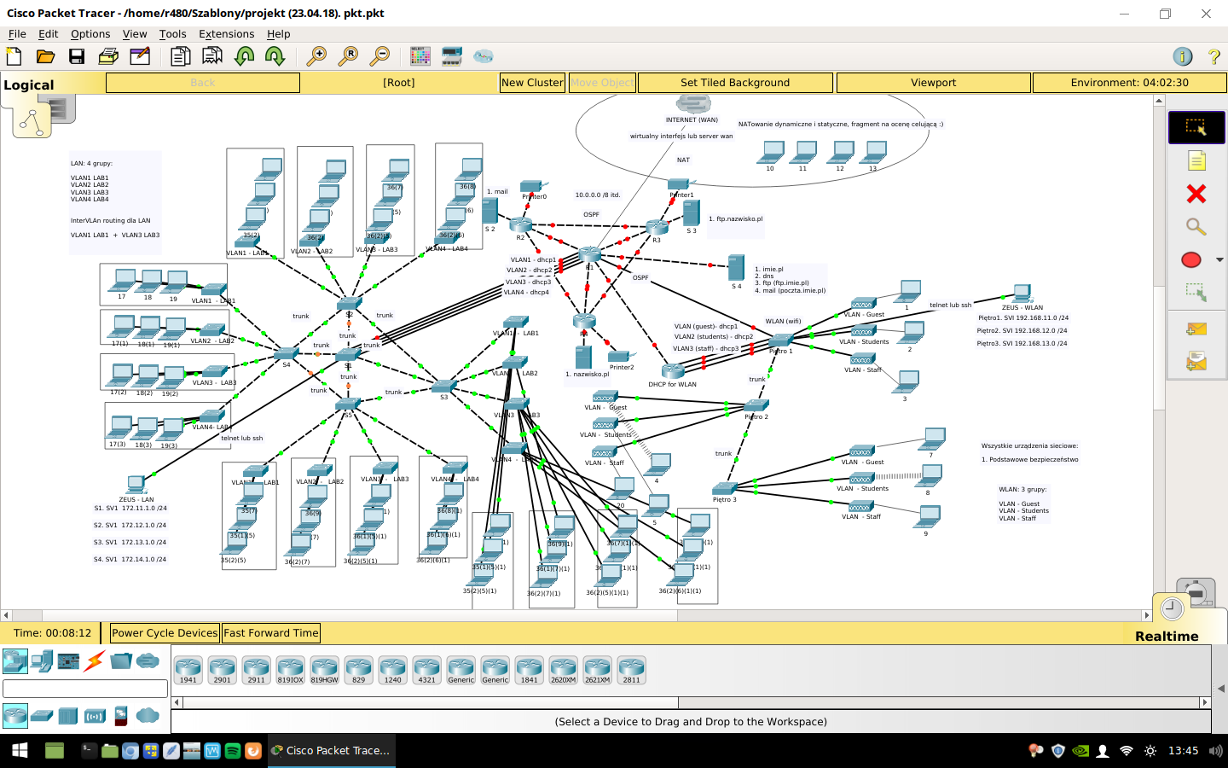Open the Options menu
This screenshot has height=768, width=1228.
(90, 34)
